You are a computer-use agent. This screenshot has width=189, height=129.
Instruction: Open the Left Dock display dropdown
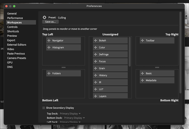tap(70, 122)
